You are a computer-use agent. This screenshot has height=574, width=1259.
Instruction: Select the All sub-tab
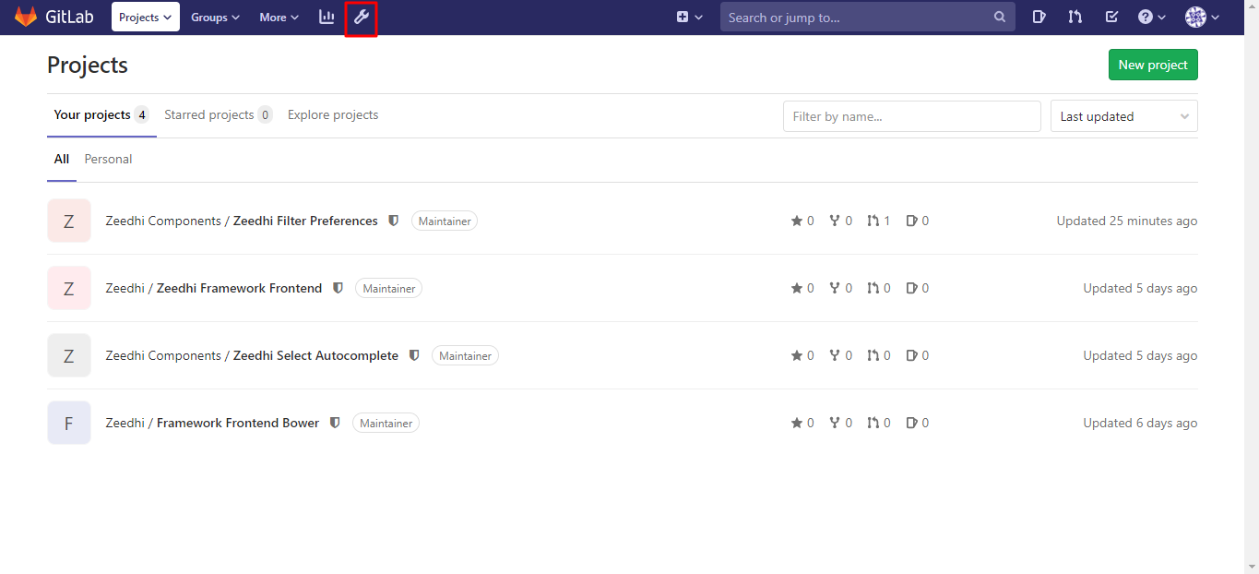click(x=62, y=159)
